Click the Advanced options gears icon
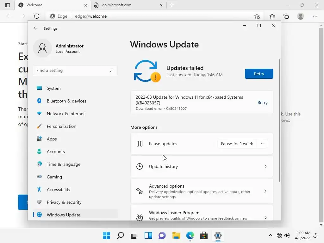324x243 pixels. coord(140,191)
